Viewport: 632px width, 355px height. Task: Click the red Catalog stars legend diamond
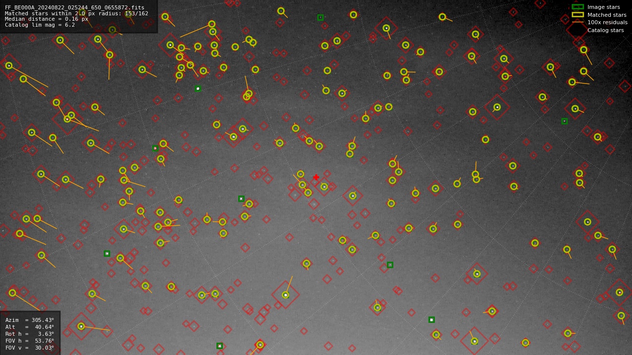577,30
